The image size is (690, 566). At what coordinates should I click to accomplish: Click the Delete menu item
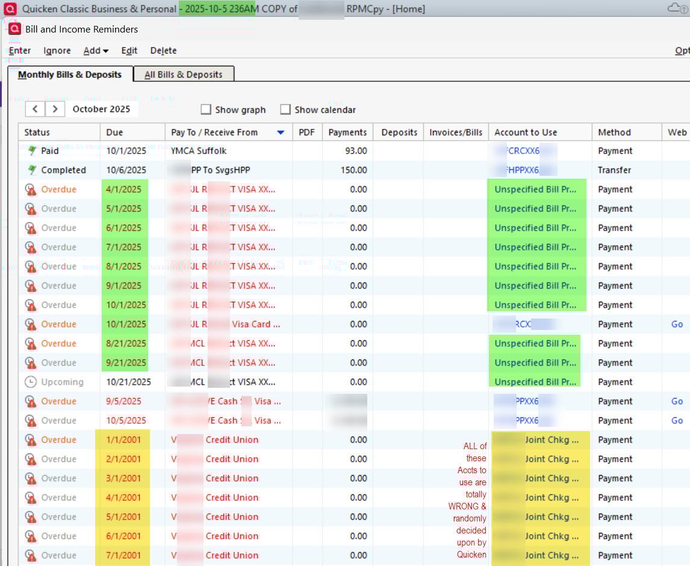(x=163, y=51)
